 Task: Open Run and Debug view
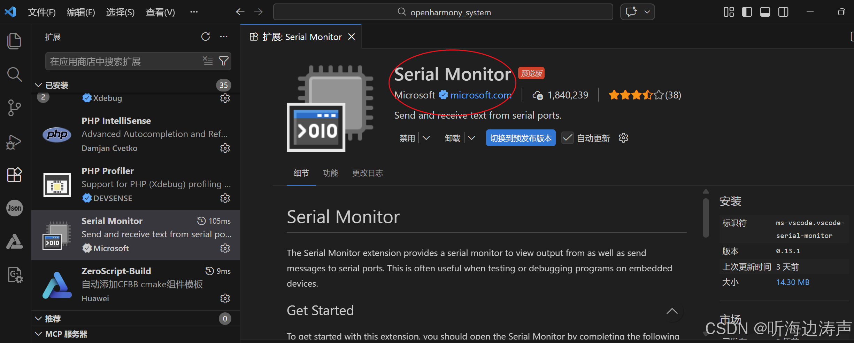[14, 142]
